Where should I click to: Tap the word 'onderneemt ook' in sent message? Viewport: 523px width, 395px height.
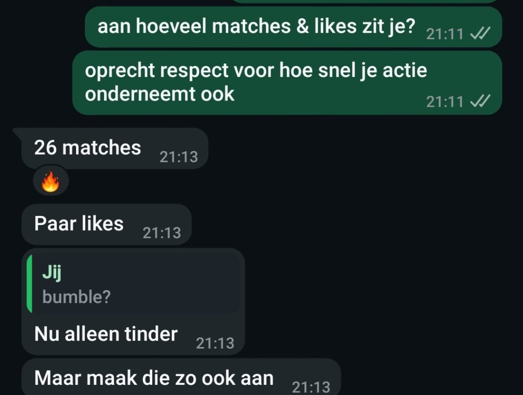[159, 94]
